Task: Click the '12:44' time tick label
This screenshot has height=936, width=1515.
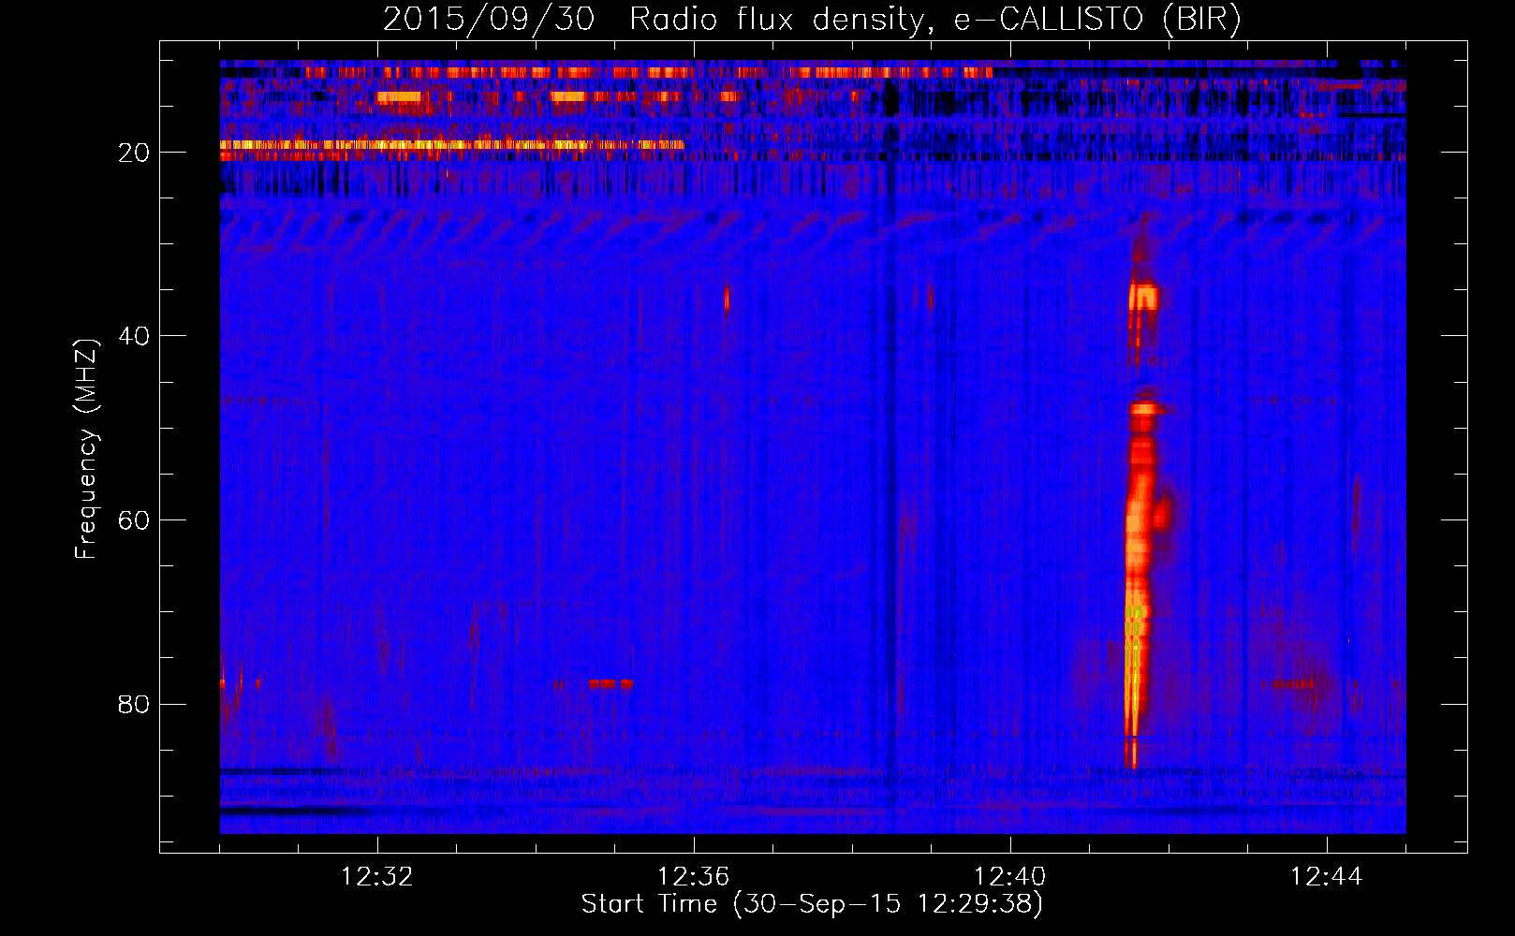Action: 1327,877
